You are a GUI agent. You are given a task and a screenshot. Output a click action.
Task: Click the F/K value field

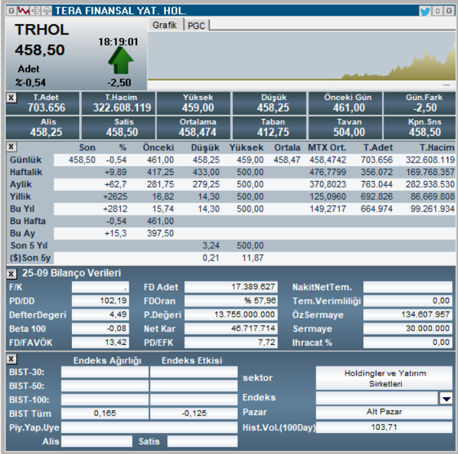[x=100, y=287]
